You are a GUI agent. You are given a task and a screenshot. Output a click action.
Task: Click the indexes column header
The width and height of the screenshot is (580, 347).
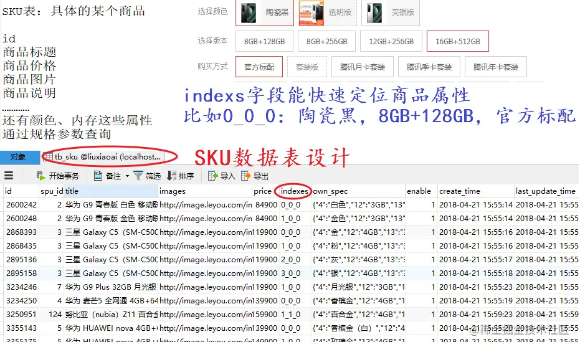coord(295,191)
